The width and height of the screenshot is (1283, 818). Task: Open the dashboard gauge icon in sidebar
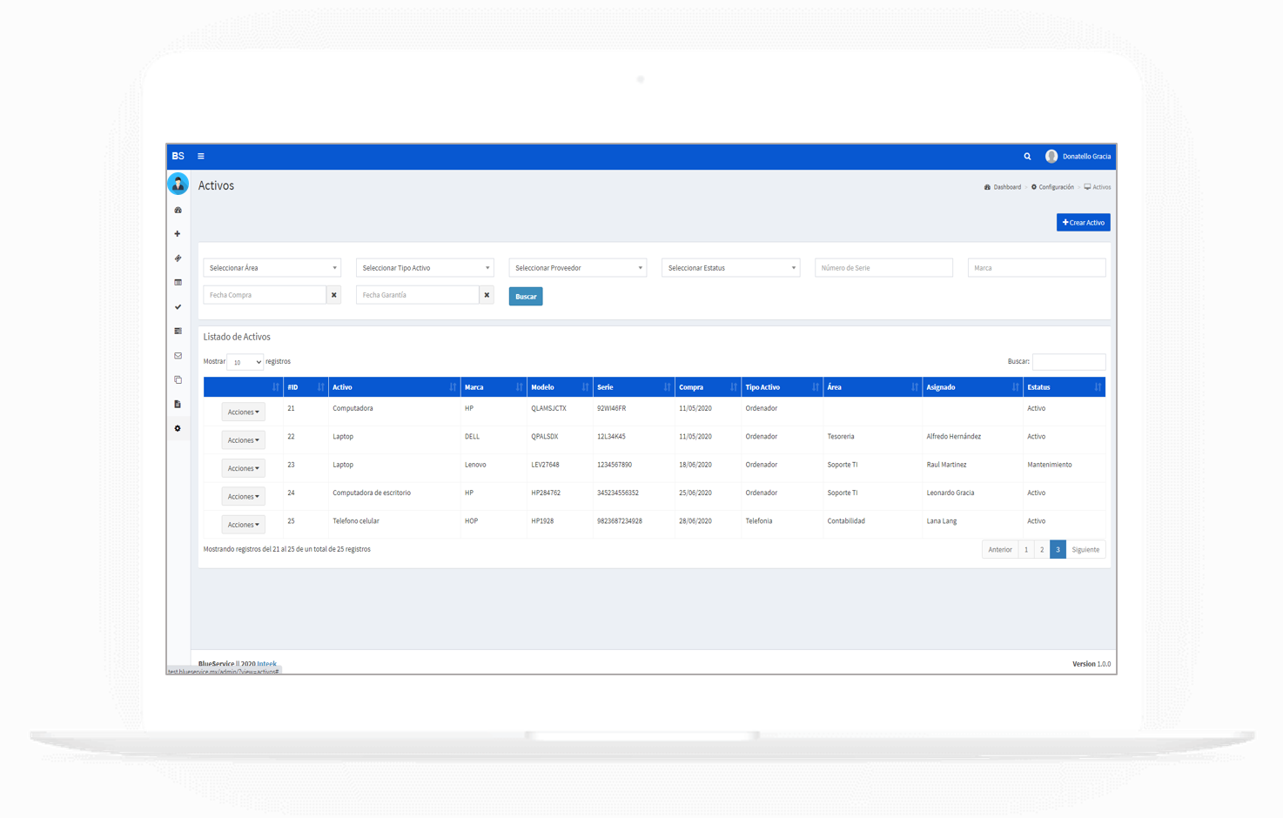pos(178,211)
